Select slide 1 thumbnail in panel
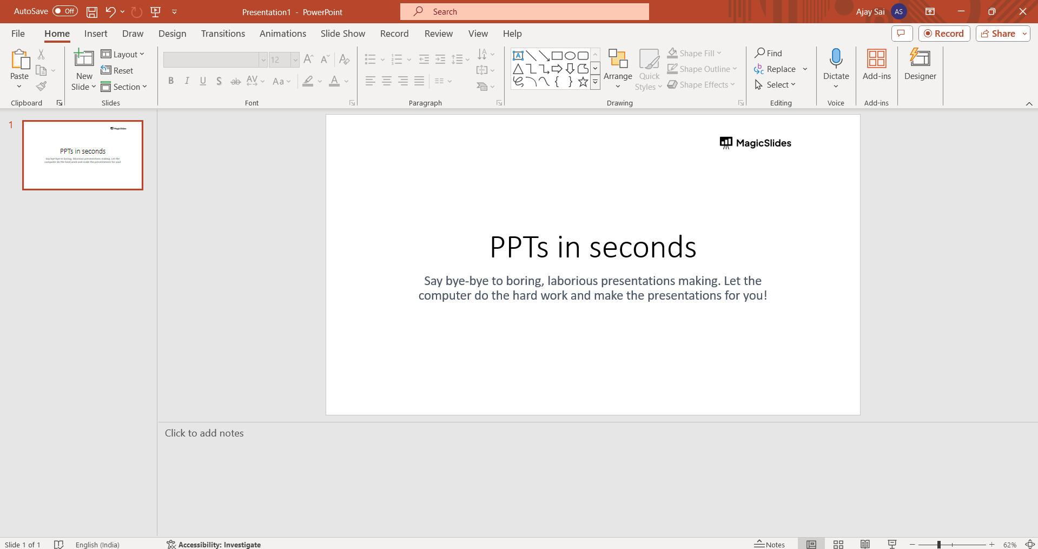1038x549 pixels. 83,155
